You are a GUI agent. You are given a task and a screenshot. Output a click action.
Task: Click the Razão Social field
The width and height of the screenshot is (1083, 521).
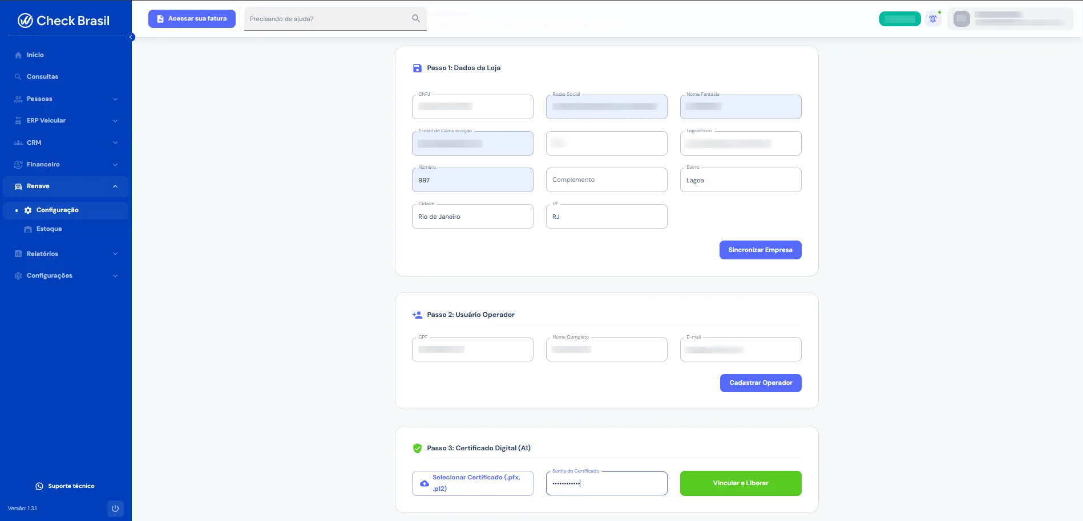pyautogui.click(x=607, y=107)
